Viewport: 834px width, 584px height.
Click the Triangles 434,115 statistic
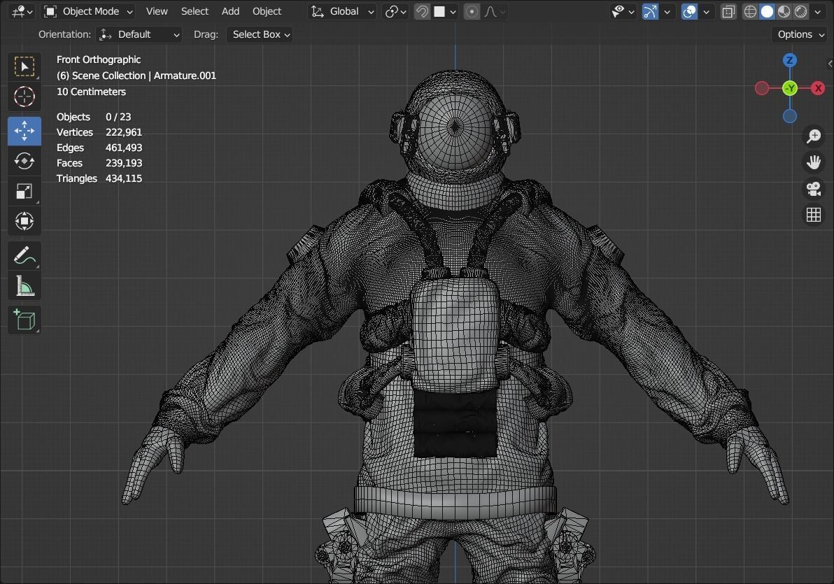99,179
